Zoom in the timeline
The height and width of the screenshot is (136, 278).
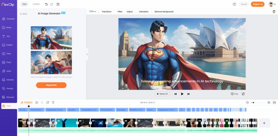point(269,103)
